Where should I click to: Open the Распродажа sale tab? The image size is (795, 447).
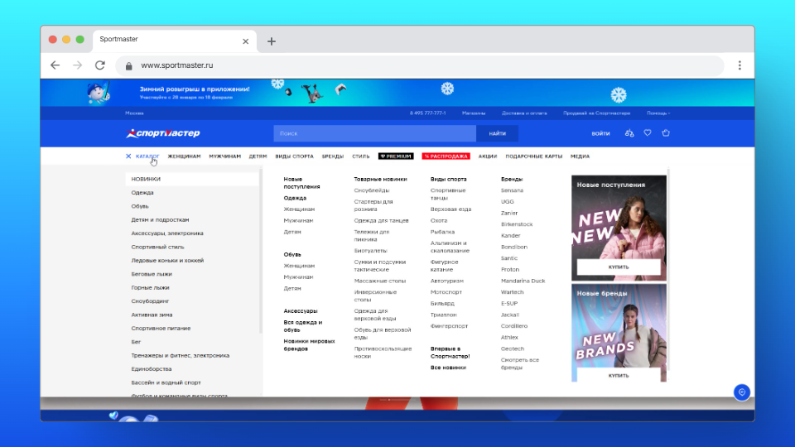click(446, 156)
